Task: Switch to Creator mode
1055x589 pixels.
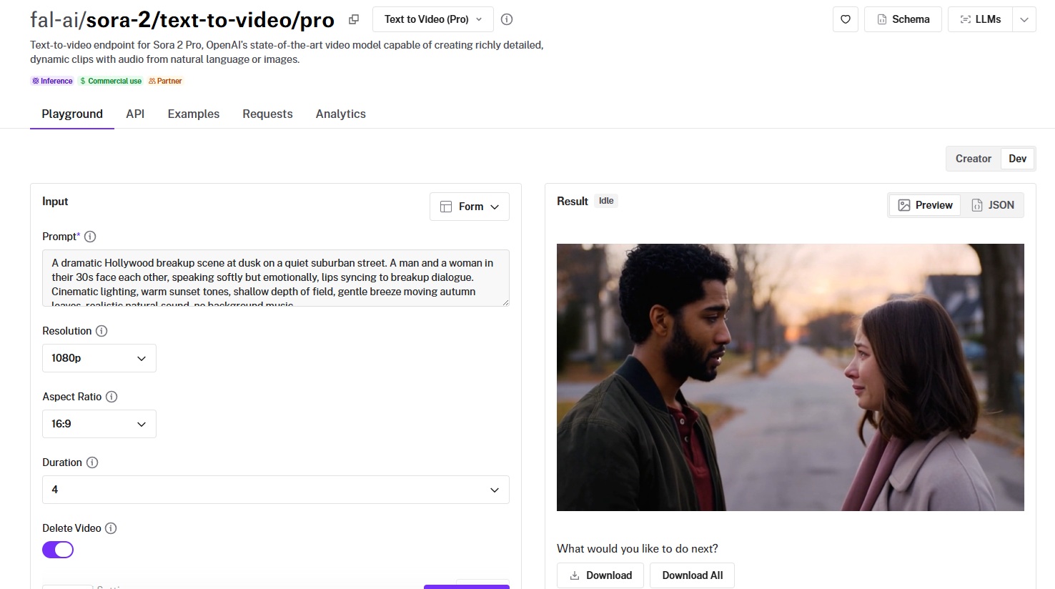Action: (x=973, y=159)
